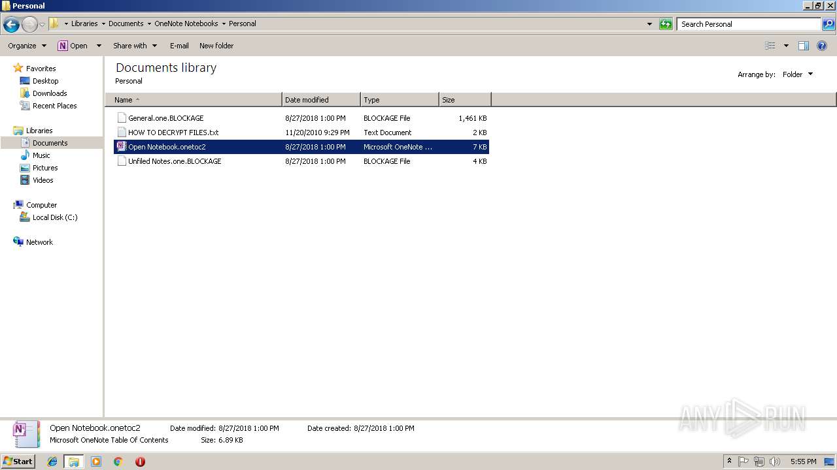This screenshot has height=470, width=837.
Task: Open the recent pages dropdown arrow
Action: click(x=42, y=24)
